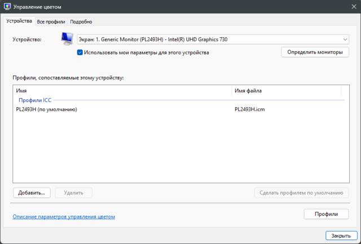Go to the Подробно tab

[x=81, y=21]
